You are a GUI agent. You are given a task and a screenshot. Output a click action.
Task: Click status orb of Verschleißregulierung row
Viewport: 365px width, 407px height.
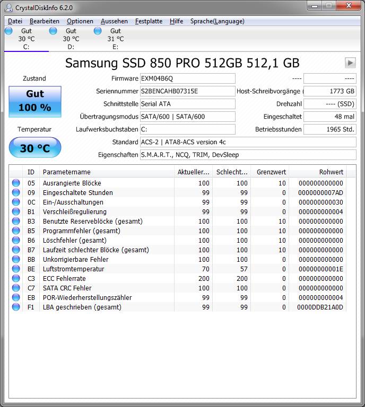point(16,211)
